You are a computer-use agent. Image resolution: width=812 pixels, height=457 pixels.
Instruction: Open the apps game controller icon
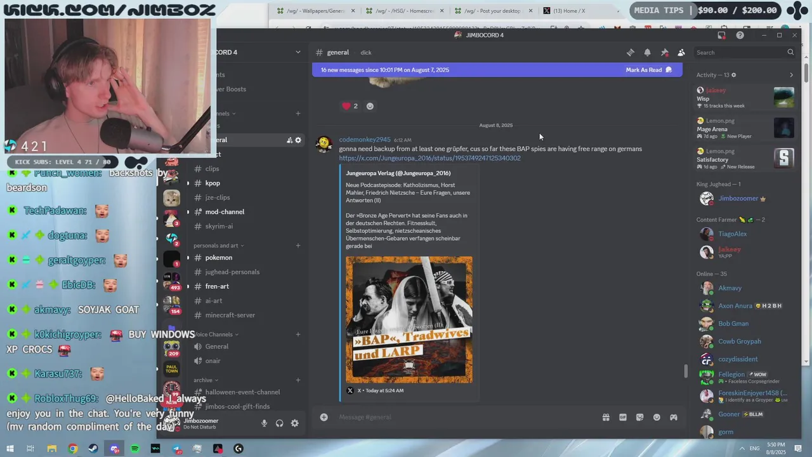tap(674, 417)
